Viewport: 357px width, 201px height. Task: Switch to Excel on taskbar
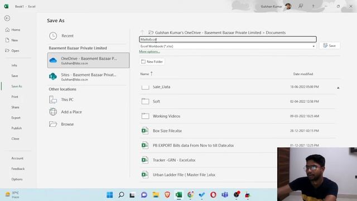[178, 195]
